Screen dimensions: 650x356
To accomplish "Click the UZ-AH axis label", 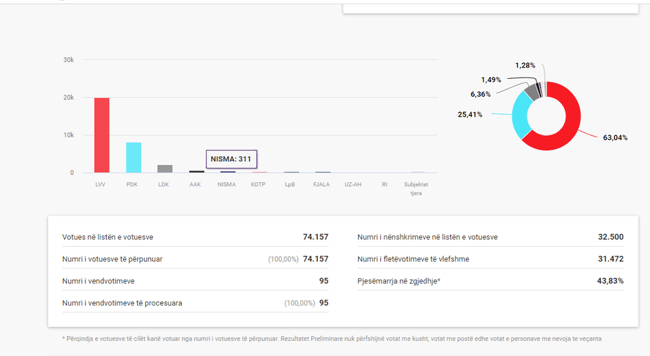I will click(353, 184).
